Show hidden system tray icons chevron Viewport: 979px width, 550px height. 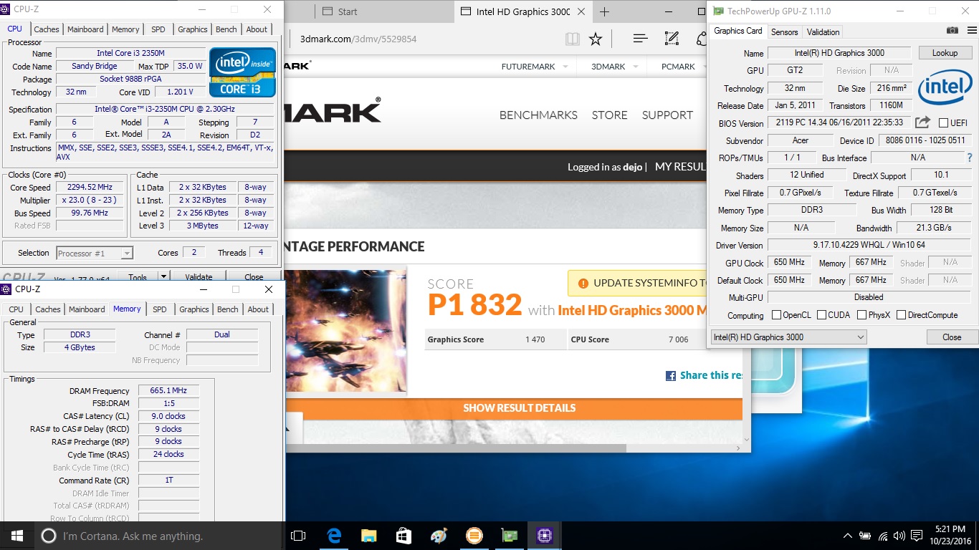click(x=849, y=536)
